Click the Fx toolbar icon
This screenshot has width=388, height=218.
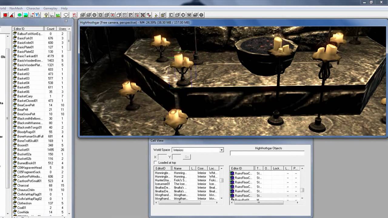point(38,15)
